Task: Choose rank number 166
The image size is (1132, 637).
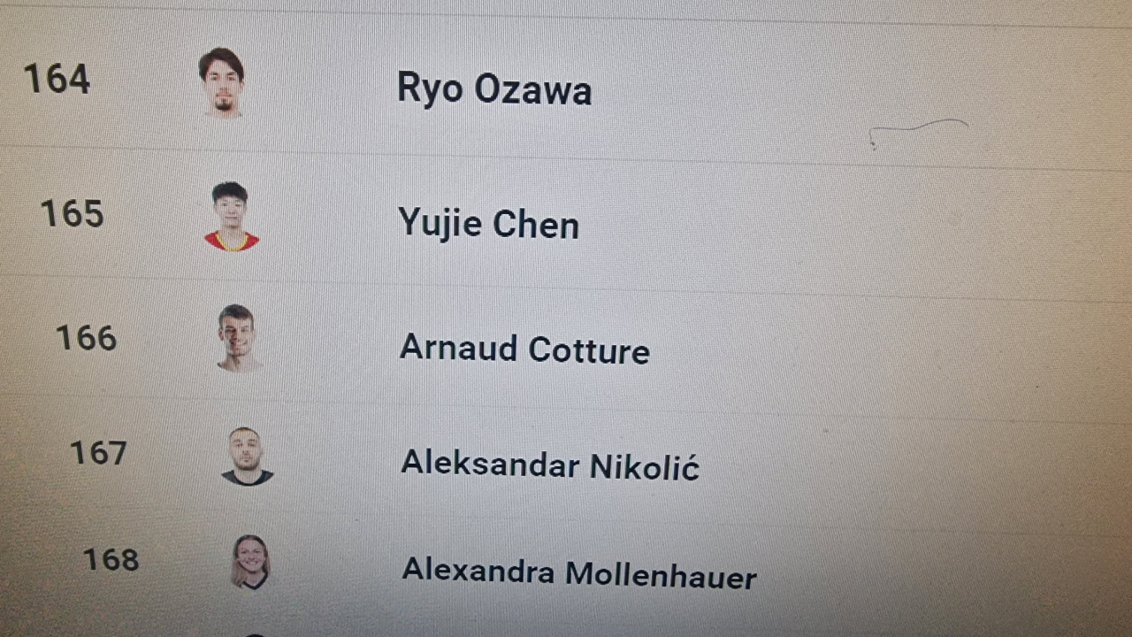Action: click(86, 337)
